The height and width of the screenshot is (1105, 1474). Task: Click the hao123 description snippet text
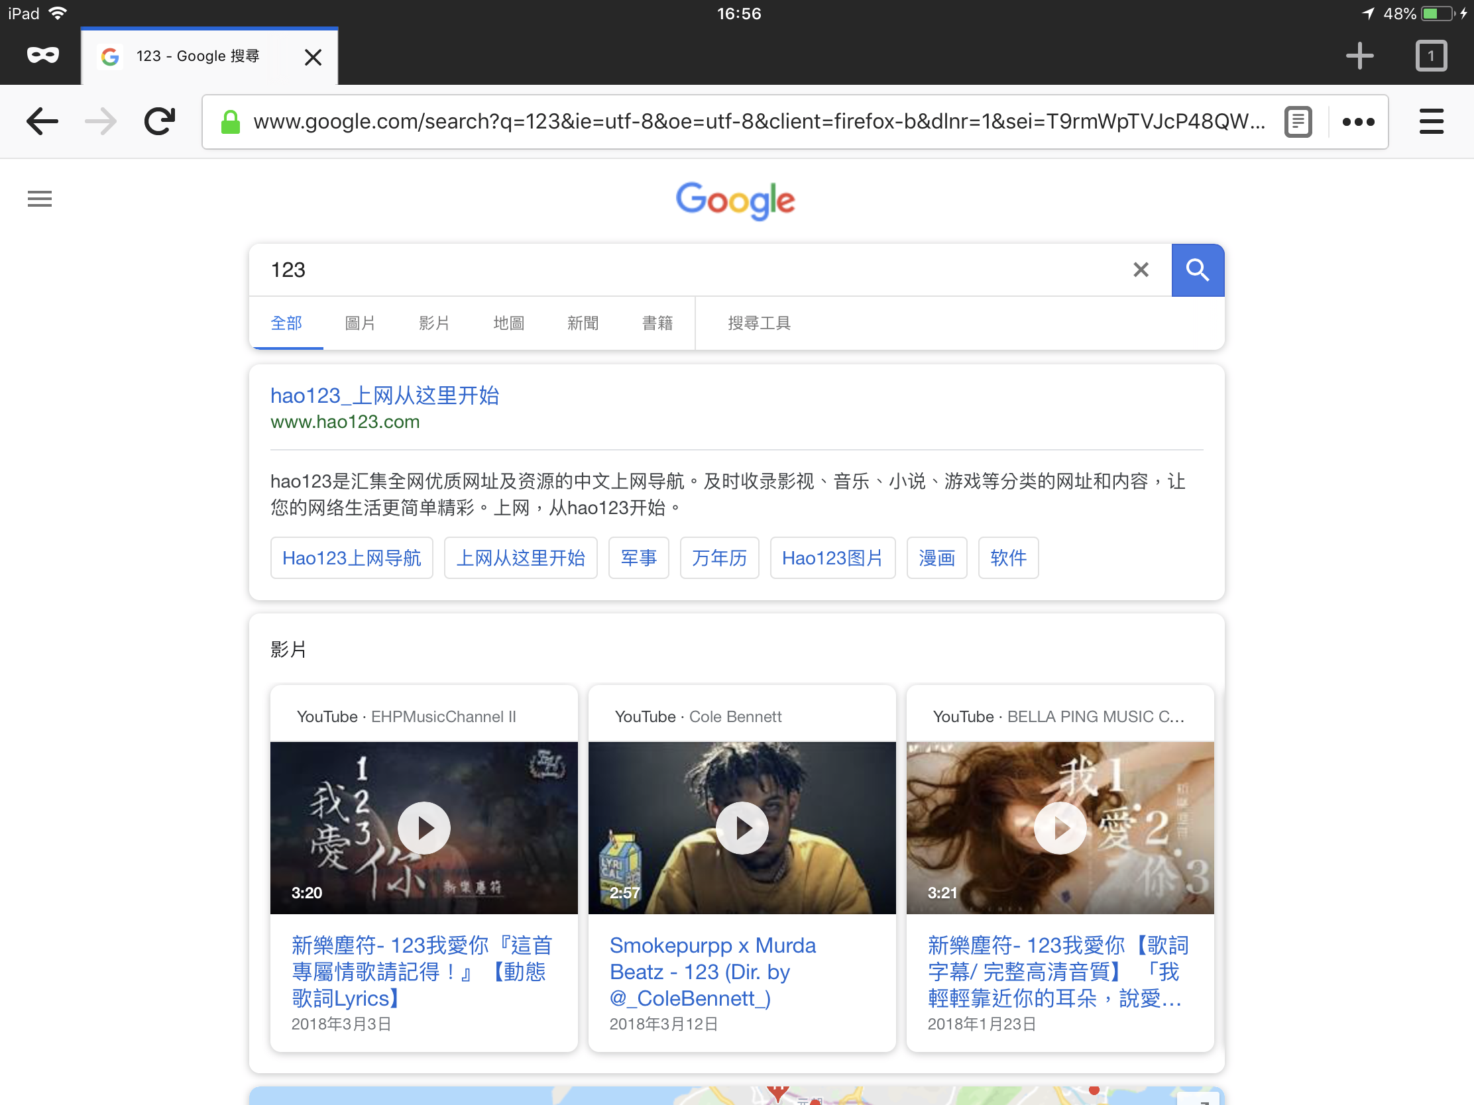click(728, 494)
